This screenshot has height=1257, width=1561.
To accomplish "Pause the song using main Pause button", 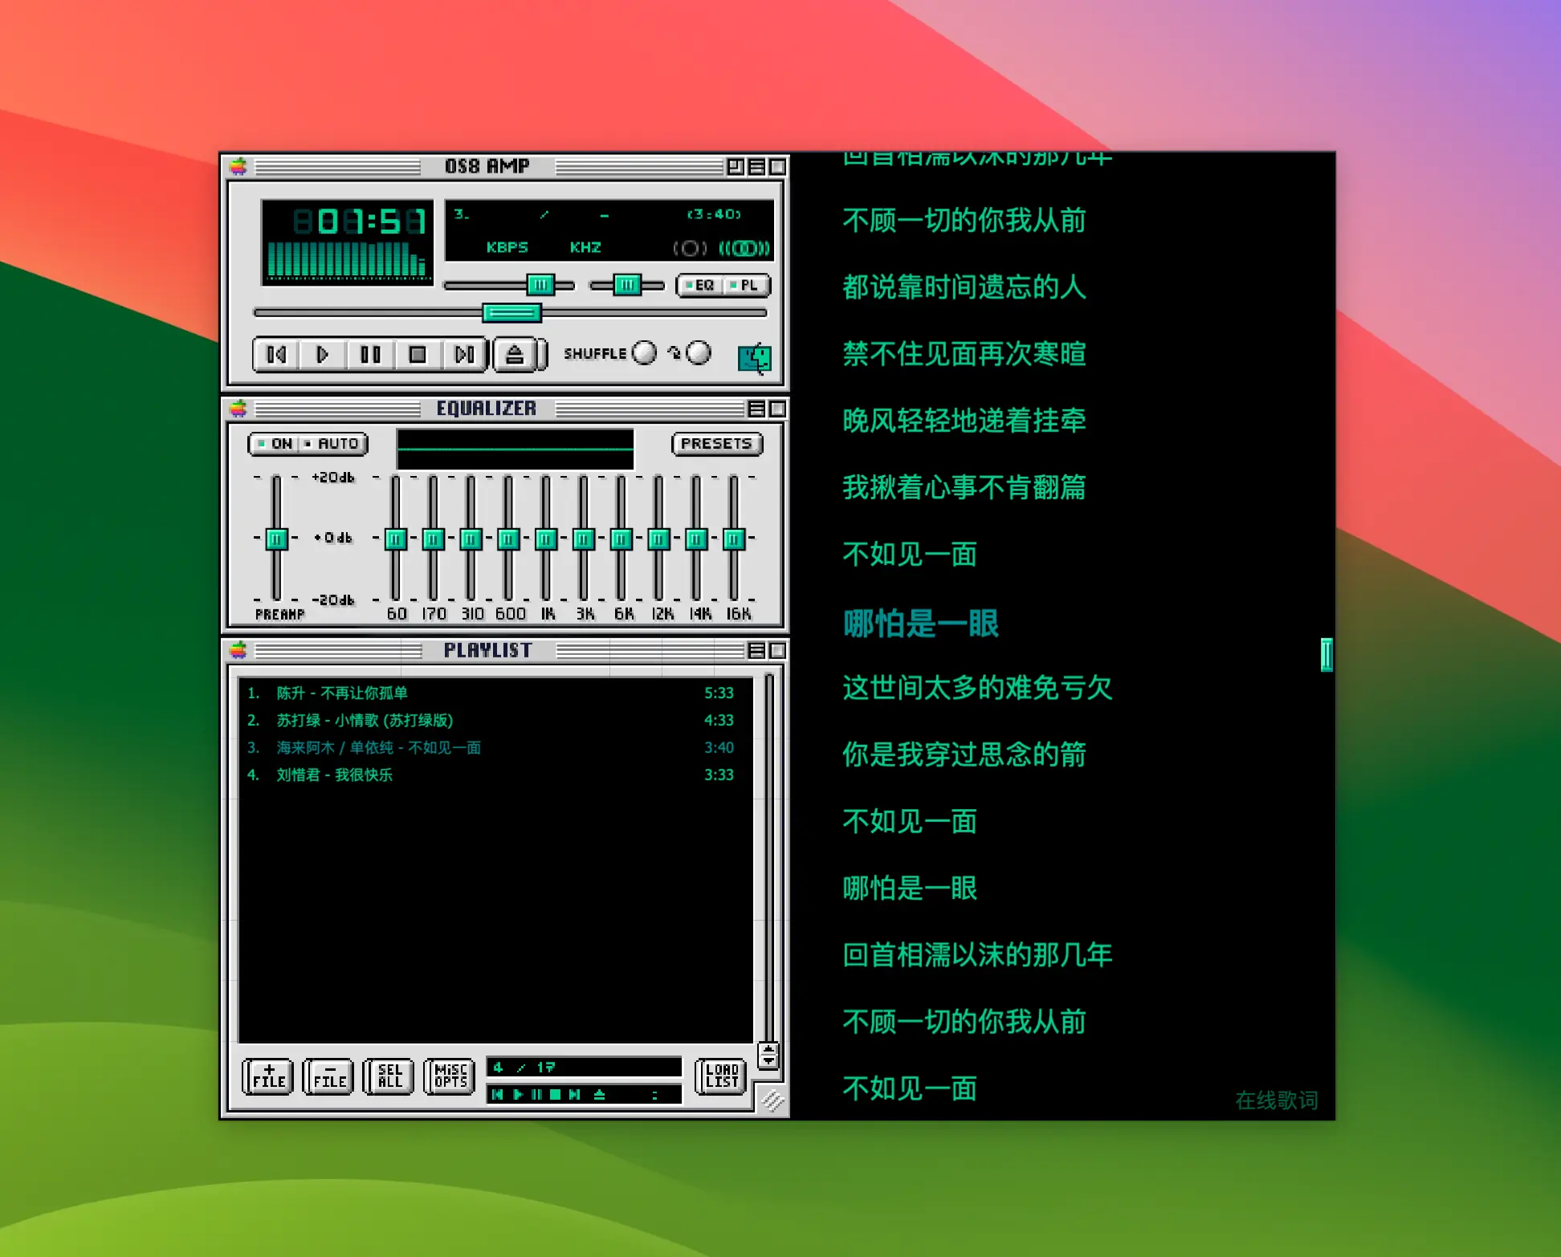I will tap(370, 354).
